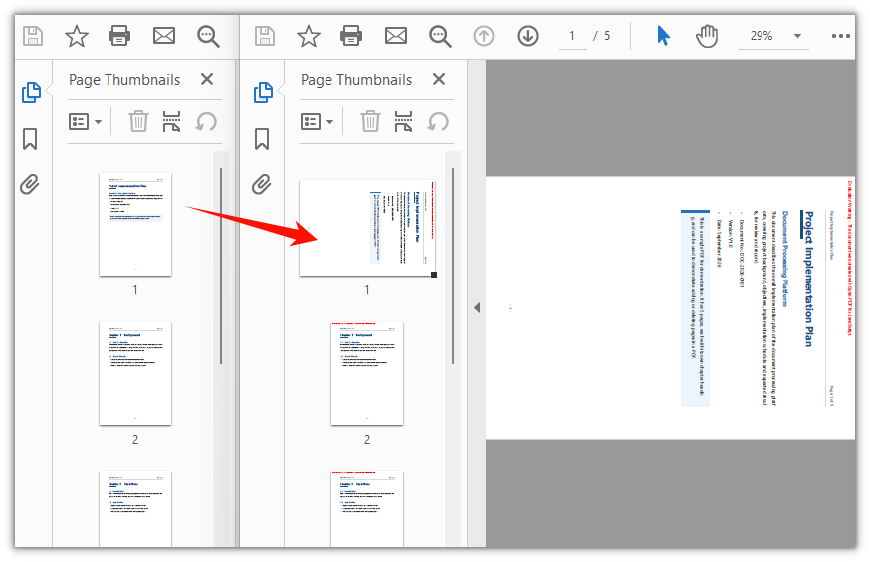Open Attachments paperclip in right sidebar
This screenshot has width=870, height=562.
[x=262, y=185]
